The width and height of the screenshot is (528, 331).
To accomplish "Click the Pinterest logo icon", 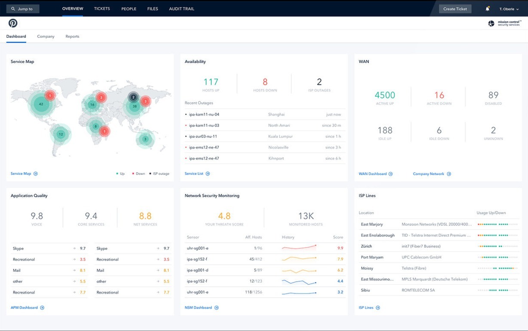I will coord(13,23).
